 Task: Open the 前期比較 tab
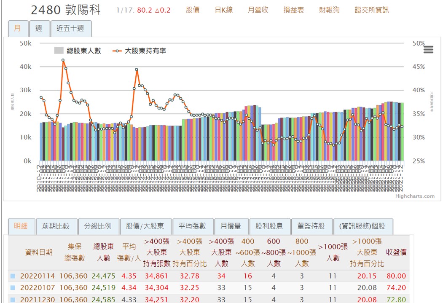(56, 226)
